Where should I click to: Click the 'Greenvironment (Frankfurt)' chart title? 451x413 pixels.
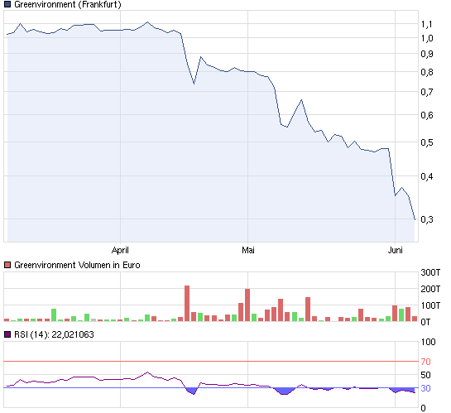[68, 5]
